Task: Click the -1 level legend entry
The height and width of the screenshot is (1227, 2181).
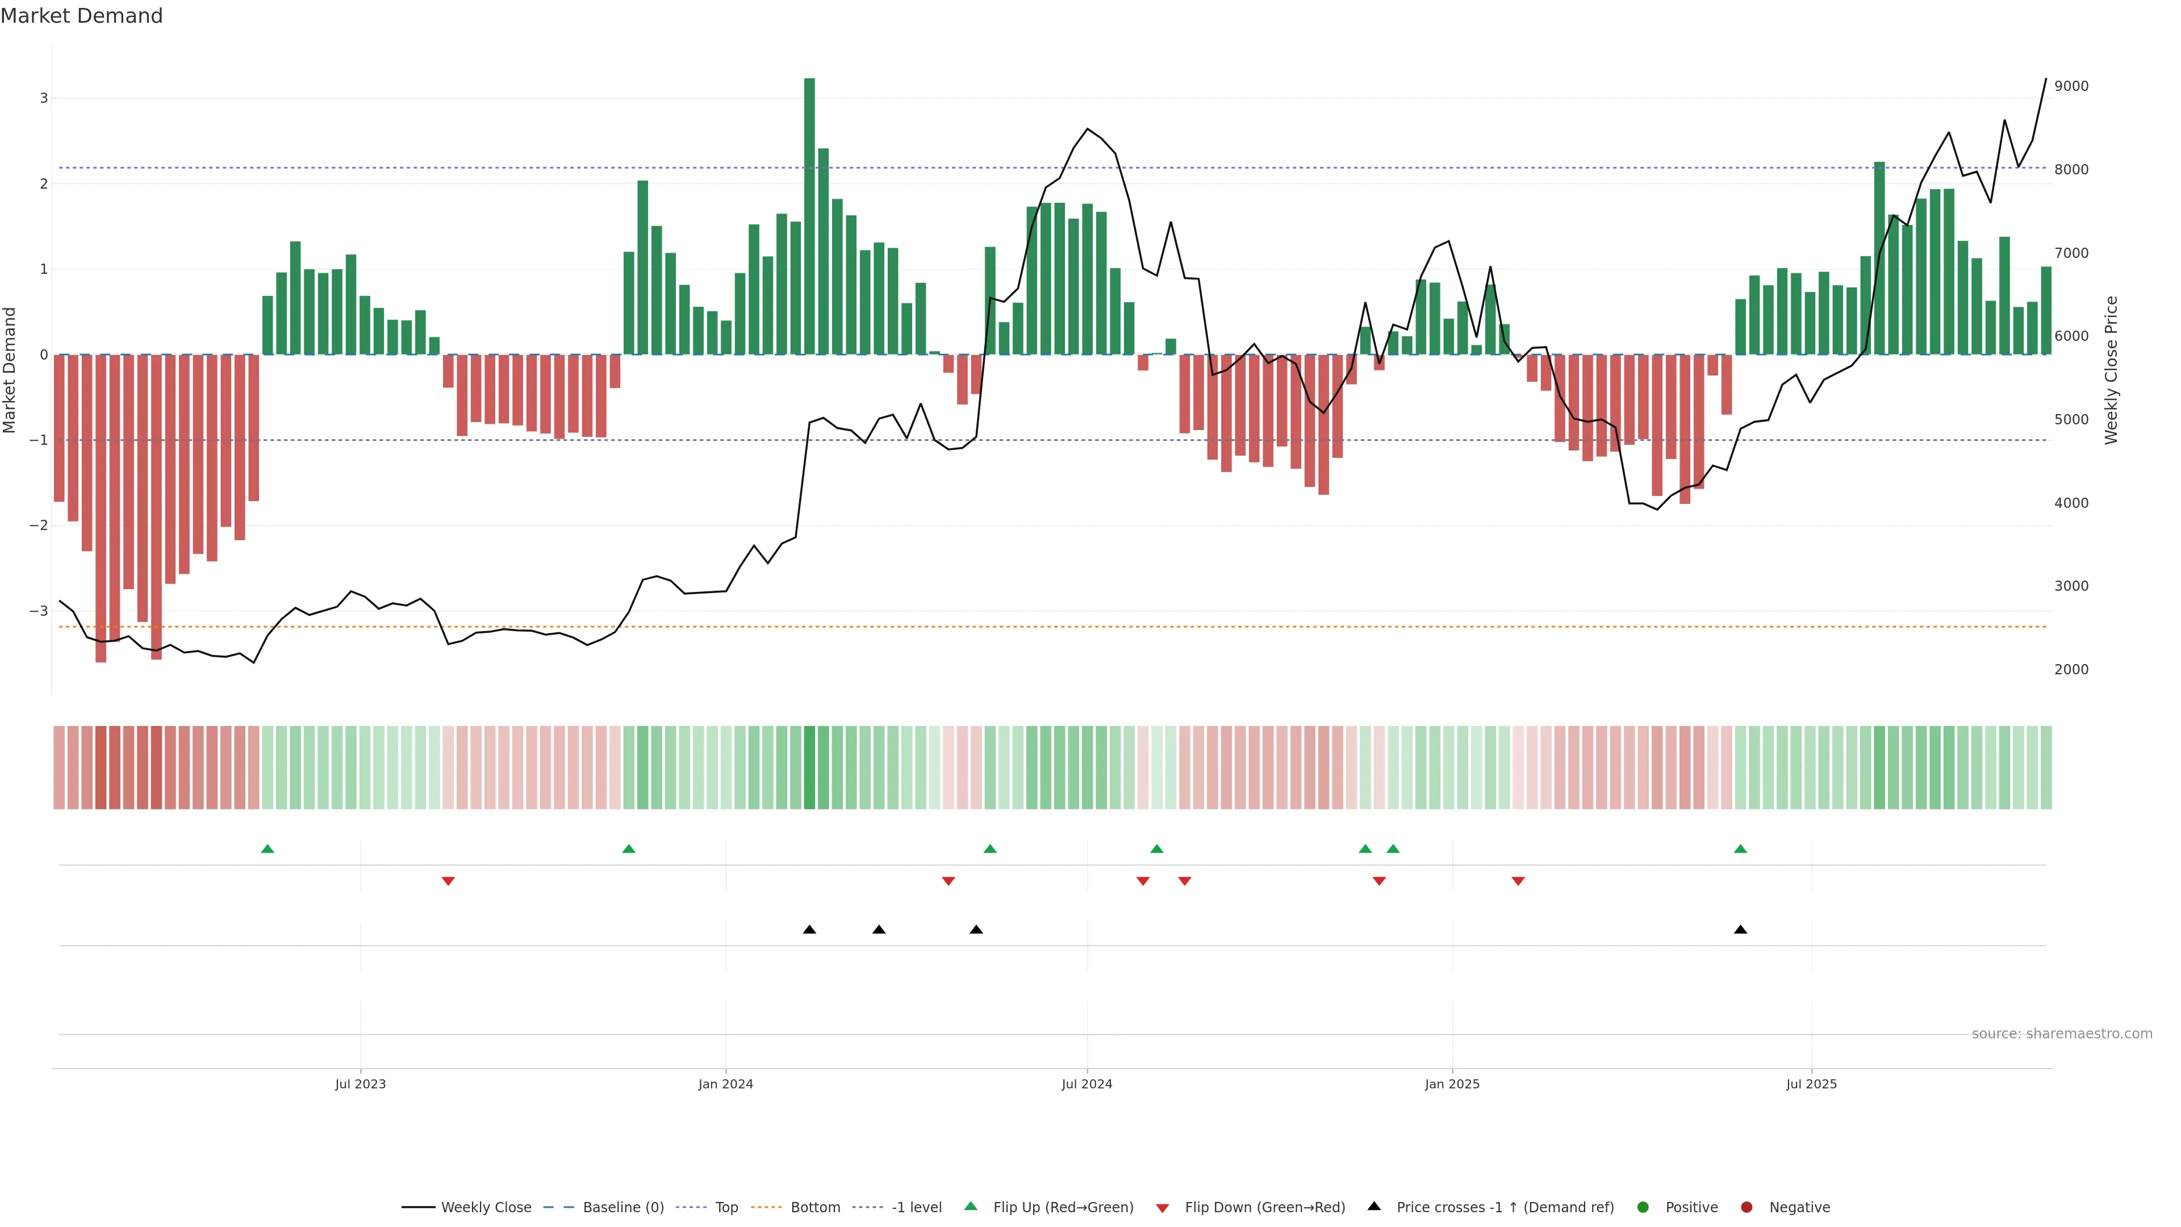Action: (x=916, y=1208)
